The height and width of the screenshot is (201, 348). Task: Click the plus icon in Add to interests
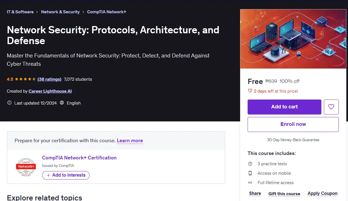coord(49,175)
